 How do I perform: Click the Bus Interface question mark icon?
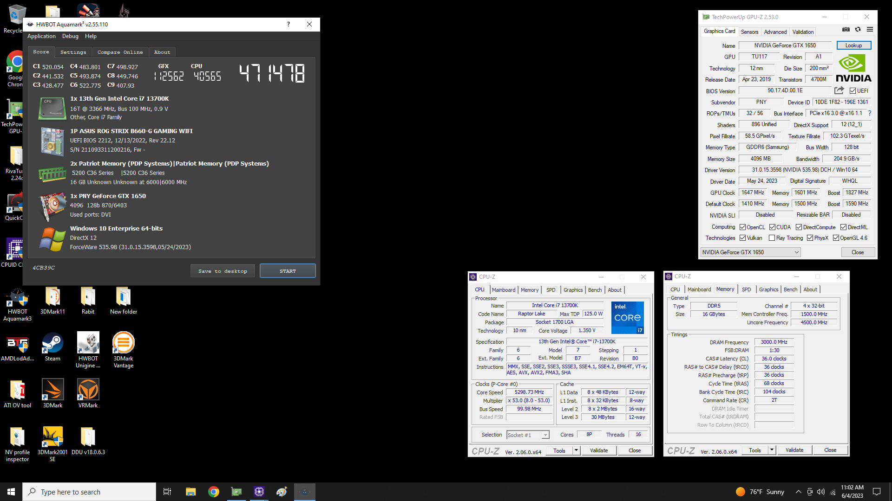click(870, 113)
